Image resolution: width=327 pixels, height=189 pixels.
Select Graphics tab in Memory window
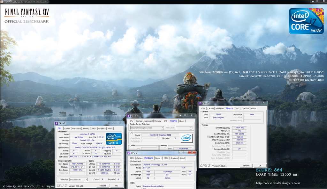coord(245,108)
